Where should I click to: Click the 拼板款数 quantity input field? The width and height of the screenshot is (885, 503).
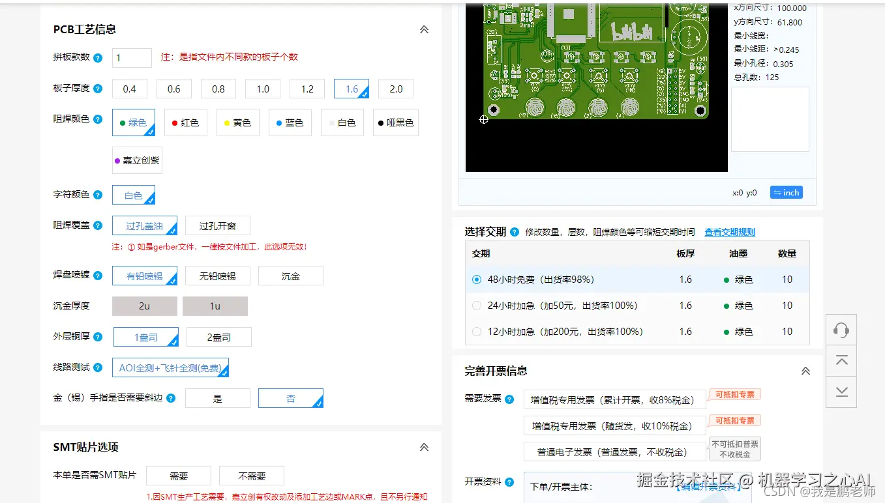[x=131, y=57]
